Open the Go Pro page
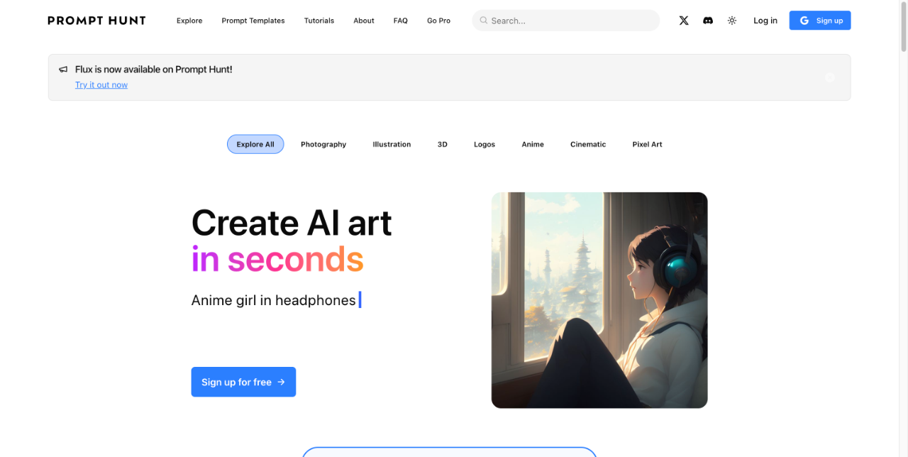Viewport: 908px width, 457px height. tap(438, 21)
